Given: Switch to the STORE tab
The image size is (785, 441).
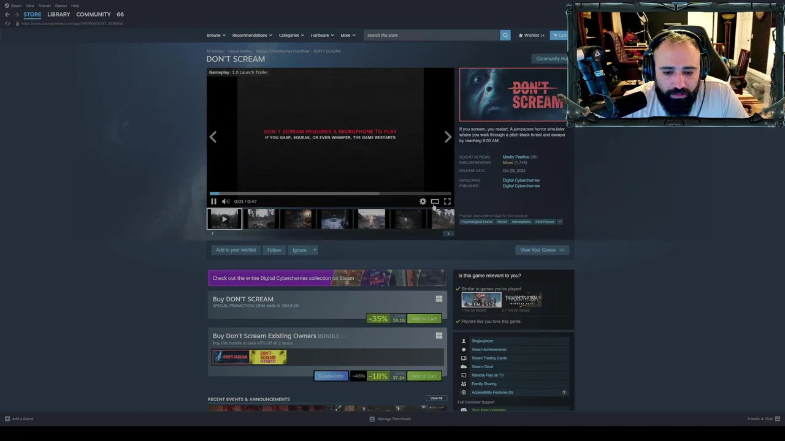Looking at the screenshot, I should 33,14.
